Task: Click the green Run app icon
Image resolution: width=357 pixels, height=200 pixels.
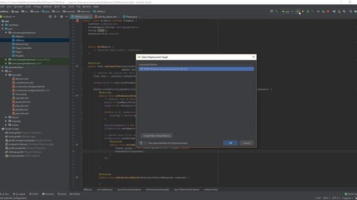Action: pos(298,11)
